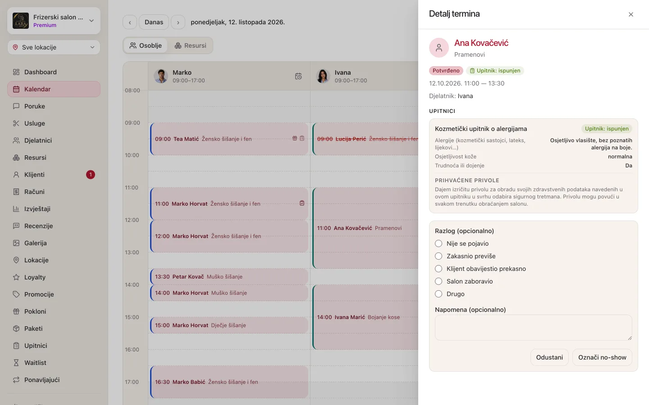Viewport: 649px width, 405px height.
Task: Open the Sve lokacije dropdown
Action: point(54,47)
